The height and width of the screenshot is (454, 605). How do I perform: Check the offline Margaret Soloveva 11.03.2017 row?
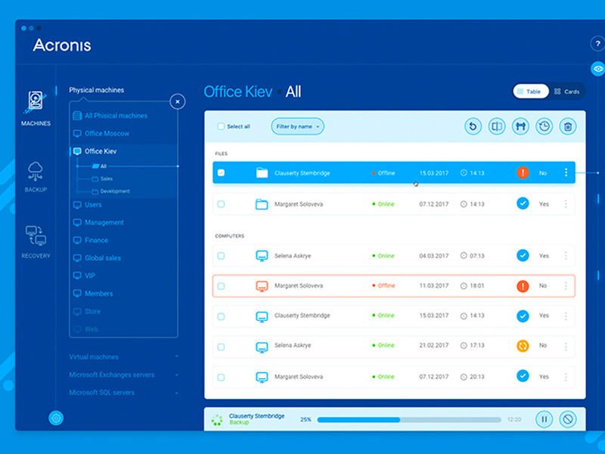(x=221, y=286)
